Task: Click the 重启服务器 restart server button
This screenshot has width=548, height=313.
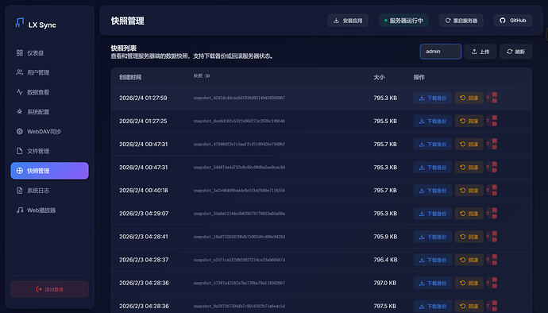Action: [461, 21]
